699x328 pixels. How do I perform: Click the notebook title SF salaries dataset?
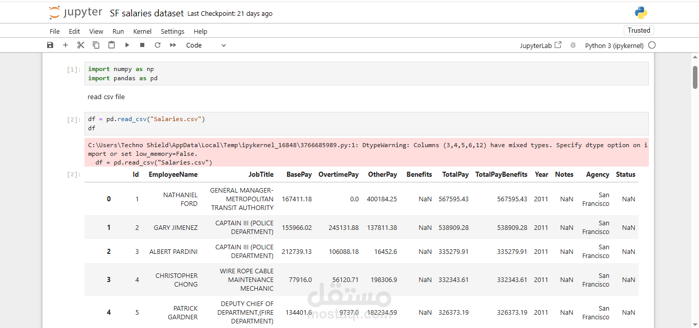pyautogui.click(x=146, y=13)
